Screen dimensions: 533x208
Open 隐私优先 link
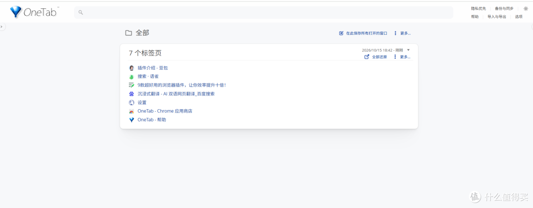click(478, 8)
